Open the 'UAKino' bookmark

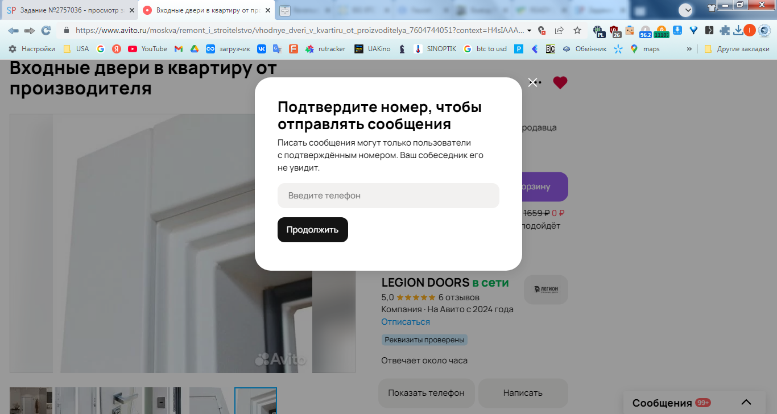(x=373, y=49)
